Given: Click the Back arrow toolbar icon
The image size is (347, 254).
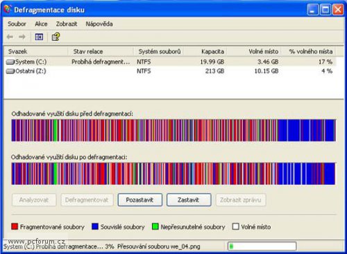Looking at the screenshot, I should 10,37.
